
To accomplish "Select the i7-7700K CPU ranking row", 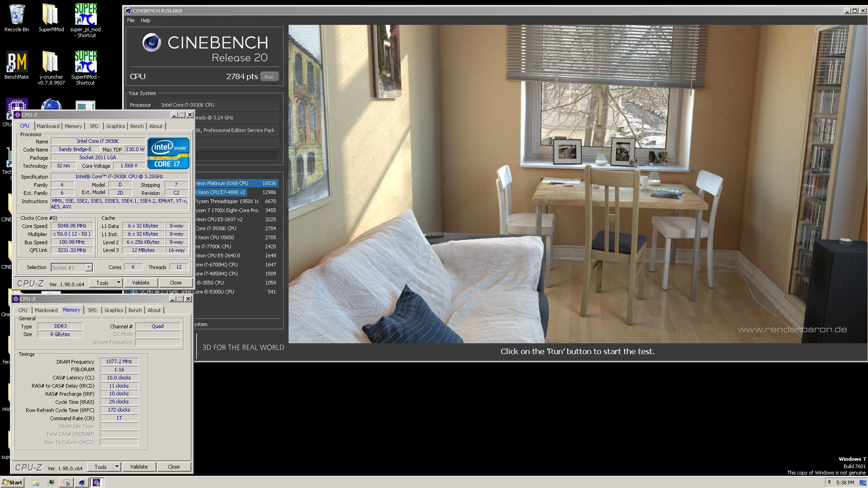I will click(237, 246).
